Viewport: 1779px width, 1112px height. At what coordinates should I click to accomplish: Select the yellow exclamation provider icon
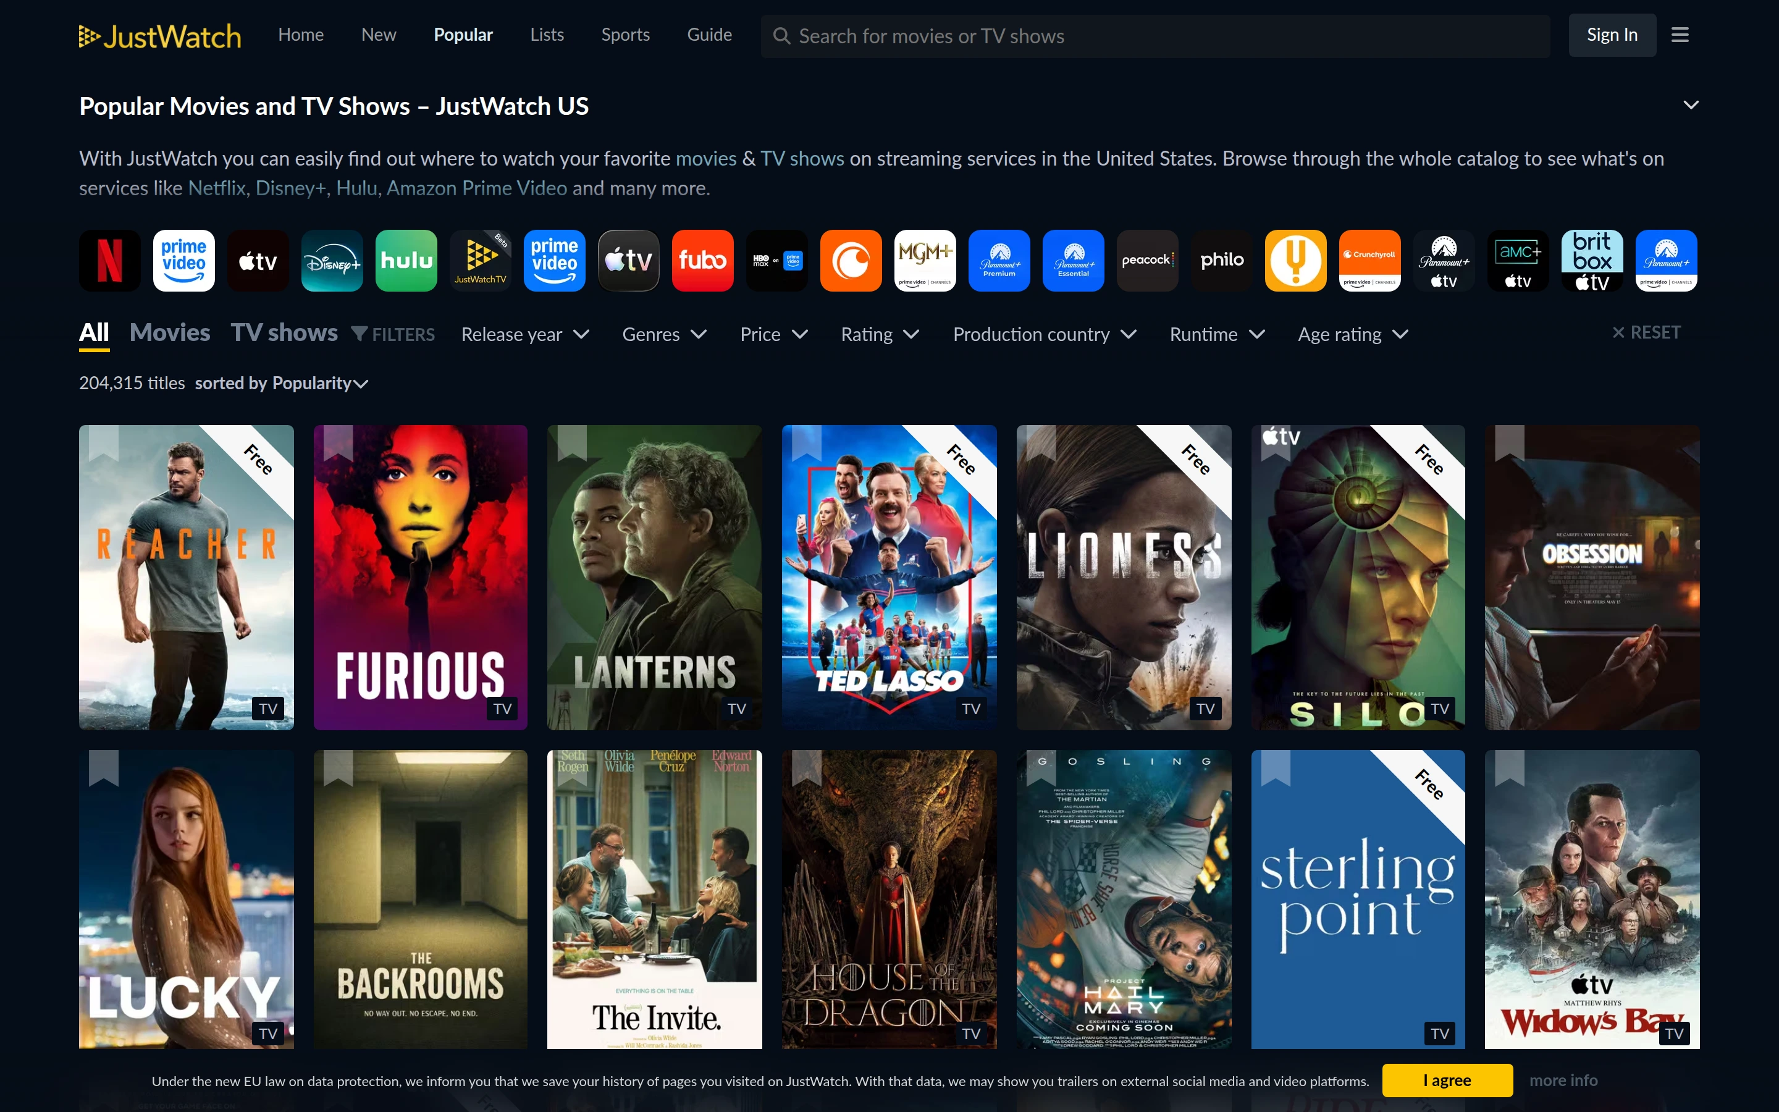click(1296, 260)
